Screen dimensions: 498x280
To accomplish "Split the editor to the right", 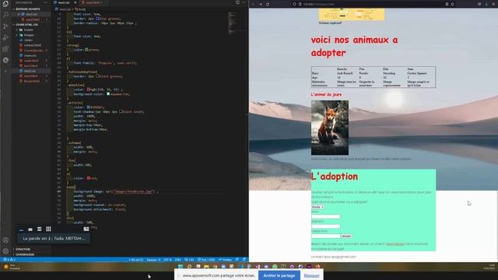I will click(x=237, y=2).
